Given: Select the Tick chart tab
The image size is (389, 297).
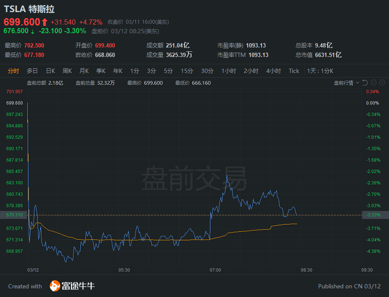Looking at the screenshot, I should click(294, 71).
